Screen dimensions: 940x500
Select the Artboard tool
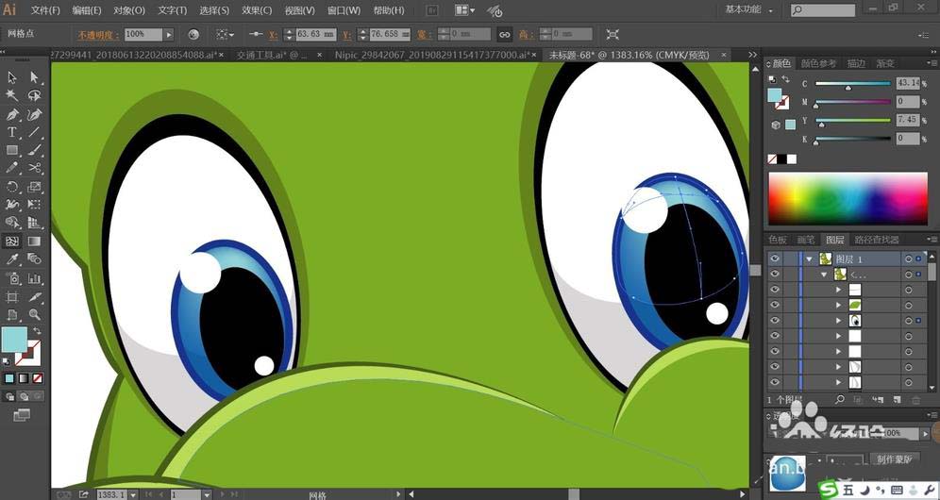(12, 297)
